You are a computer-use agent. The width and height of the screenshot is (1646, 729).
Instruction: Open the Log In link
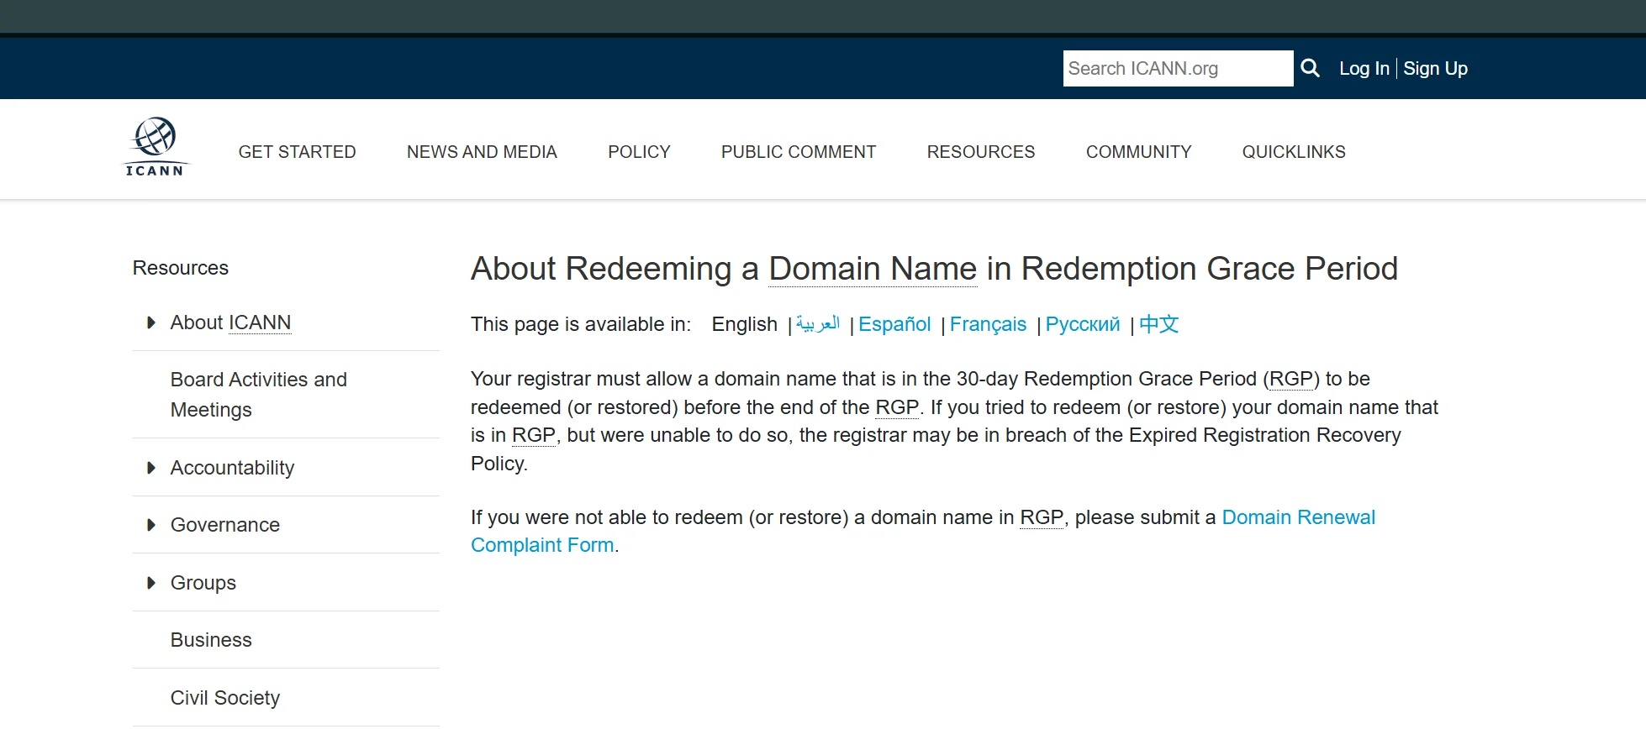click(x=1364, y=69)
